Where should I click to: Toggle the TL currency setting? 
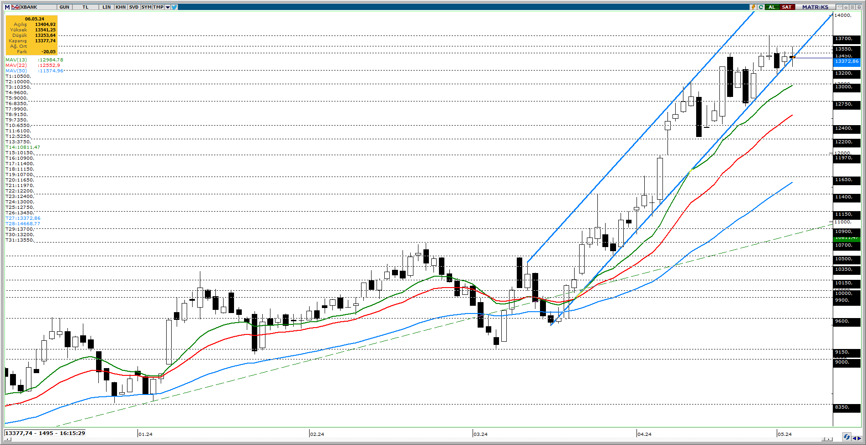(x=85, y=7)
